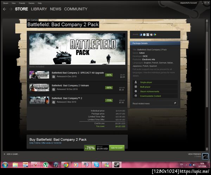The width and height of the screenshot is (211, 175).
Task: Open Skype from the taskbar
Action: tap(96, 165)
